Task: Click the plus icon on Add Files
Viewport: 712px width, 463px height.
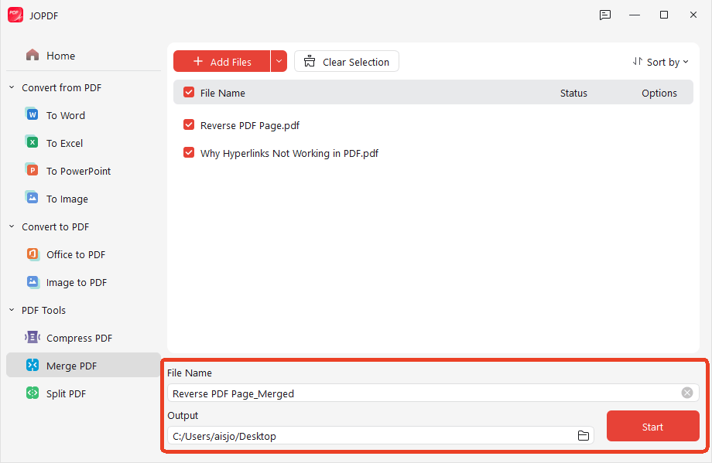Action: [x=198, y=61]
